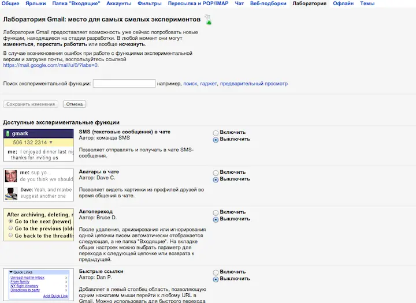Click the SMS chat preview thumbnail
Image resolution: width=416 pixels, height=303 pixels.
[39, 145]
